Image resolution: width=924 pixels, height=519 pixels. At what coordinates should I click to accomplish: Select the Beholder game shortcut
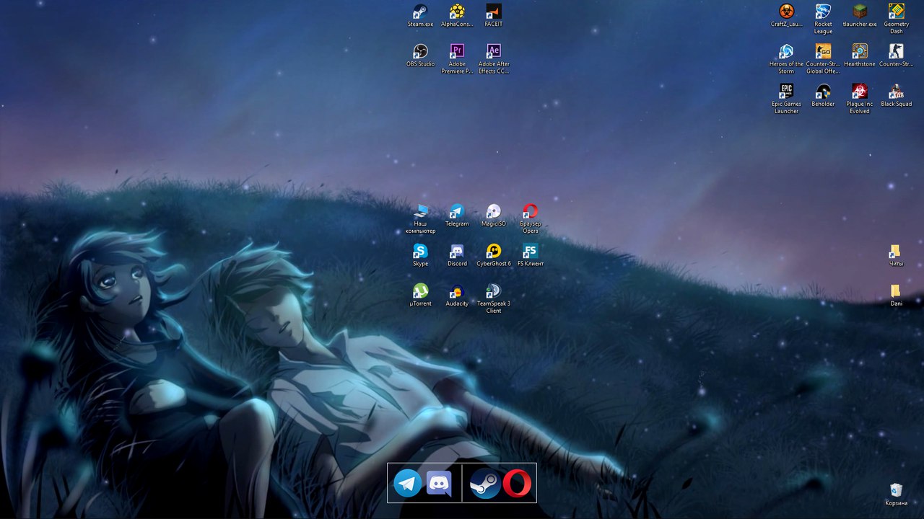click(x=823, y=95)
